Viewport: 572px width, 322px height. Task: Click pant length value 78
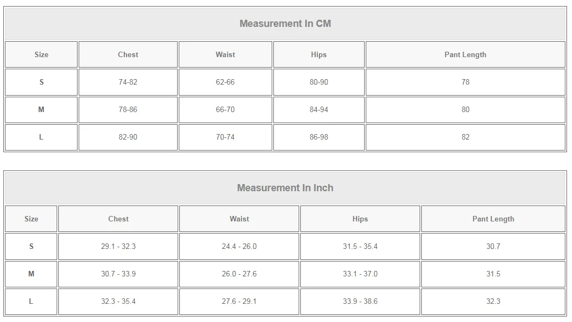point(465,82)
